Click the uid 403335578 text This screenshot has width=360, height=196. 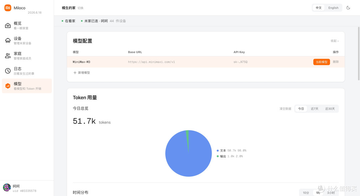pos(25,191)
